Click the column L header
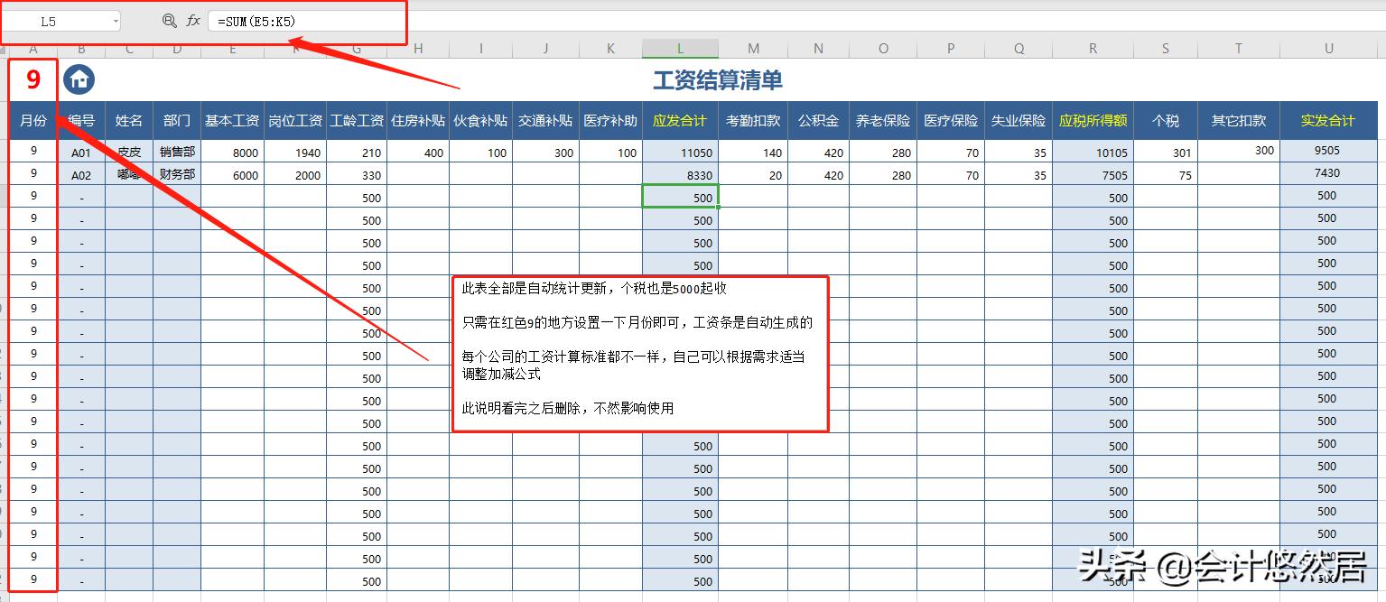 coord(680,48)
